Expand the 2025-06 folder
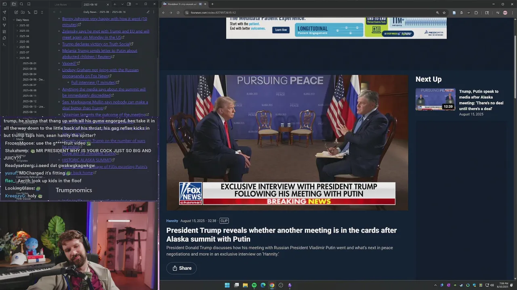Viewport: 517px width, 290px height. tap(23, 47)
